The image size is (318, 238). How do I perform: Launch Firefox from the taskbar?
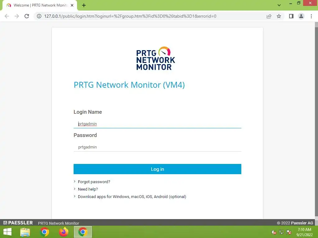pyautogui.click(x=64, y=232)
